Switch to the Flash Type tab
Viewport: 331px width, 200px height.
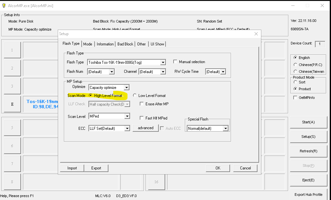pyautogui.click(x=71, y=43)
